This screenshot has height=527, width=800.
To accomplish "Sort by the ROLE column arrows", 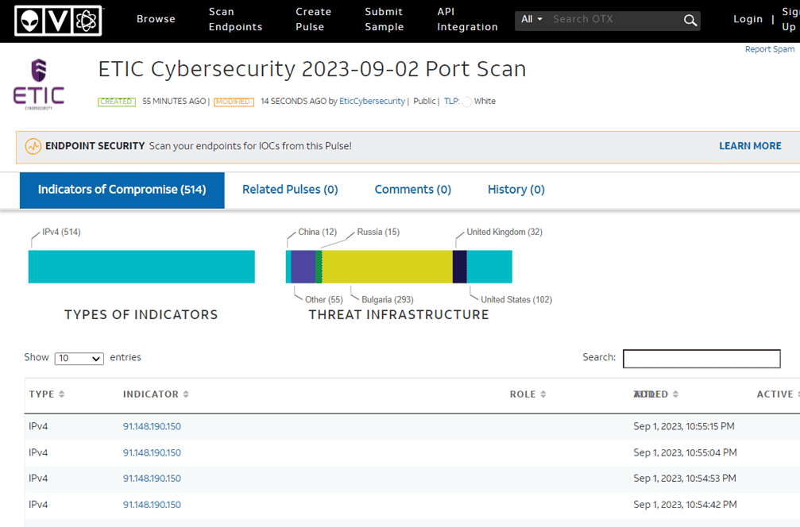I will pos(543,394).
